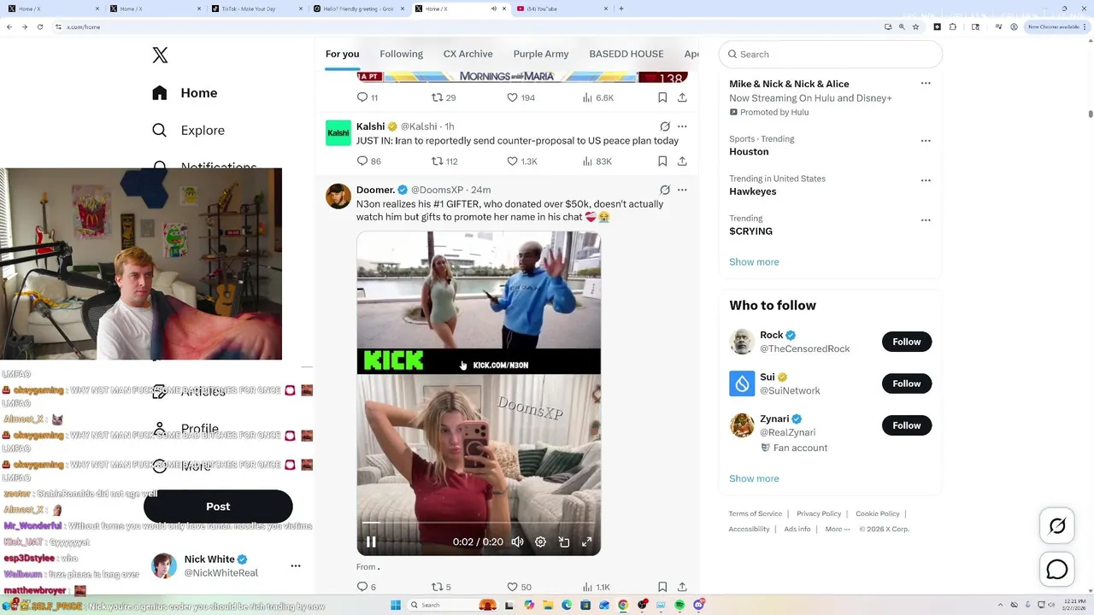Like the Doomer post with 50 likes
This screenshot has height=615, width=1094.
tap(519, 587)
